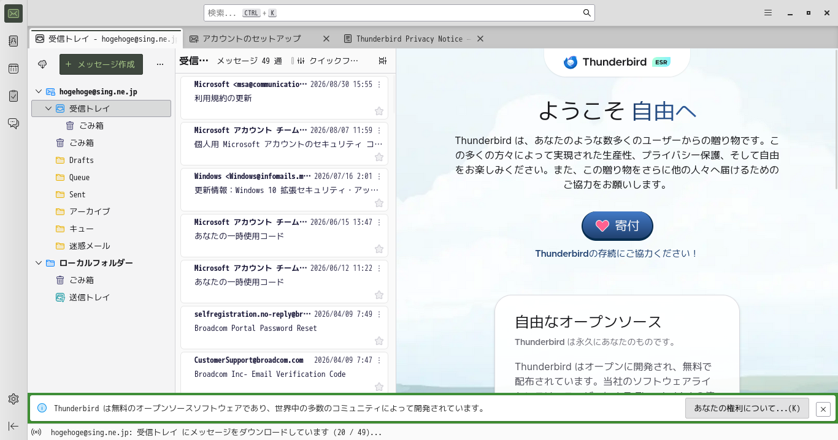The height and width of the screenshot is (440, 838).
Task: Star the 2026/06/15 一時使用コード message
Action: point(379,249)
